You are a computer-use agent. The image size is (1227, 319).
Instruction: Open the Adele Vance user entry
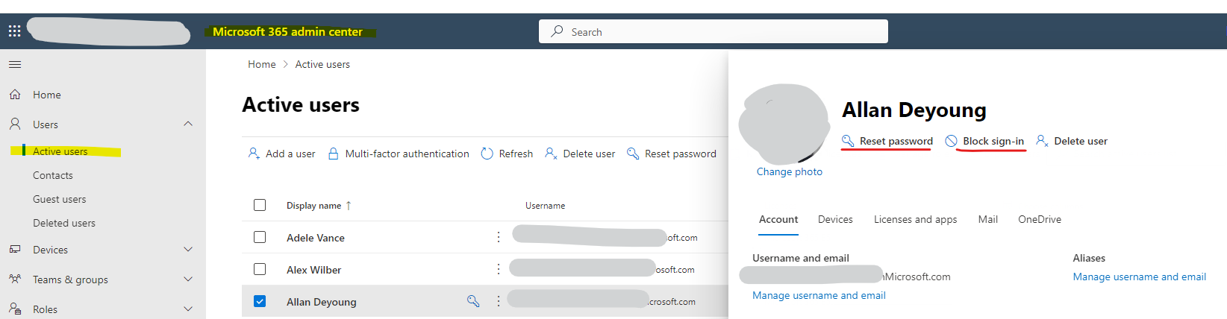tap(316, 238)
